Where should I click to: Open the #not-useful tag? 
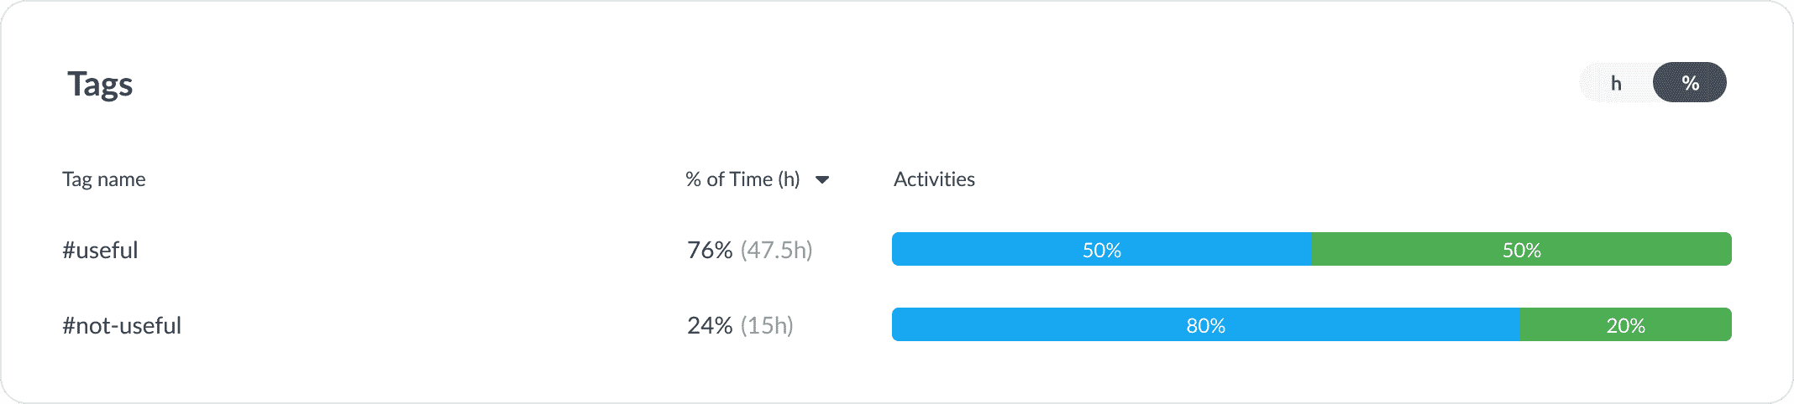click(122, 325)
